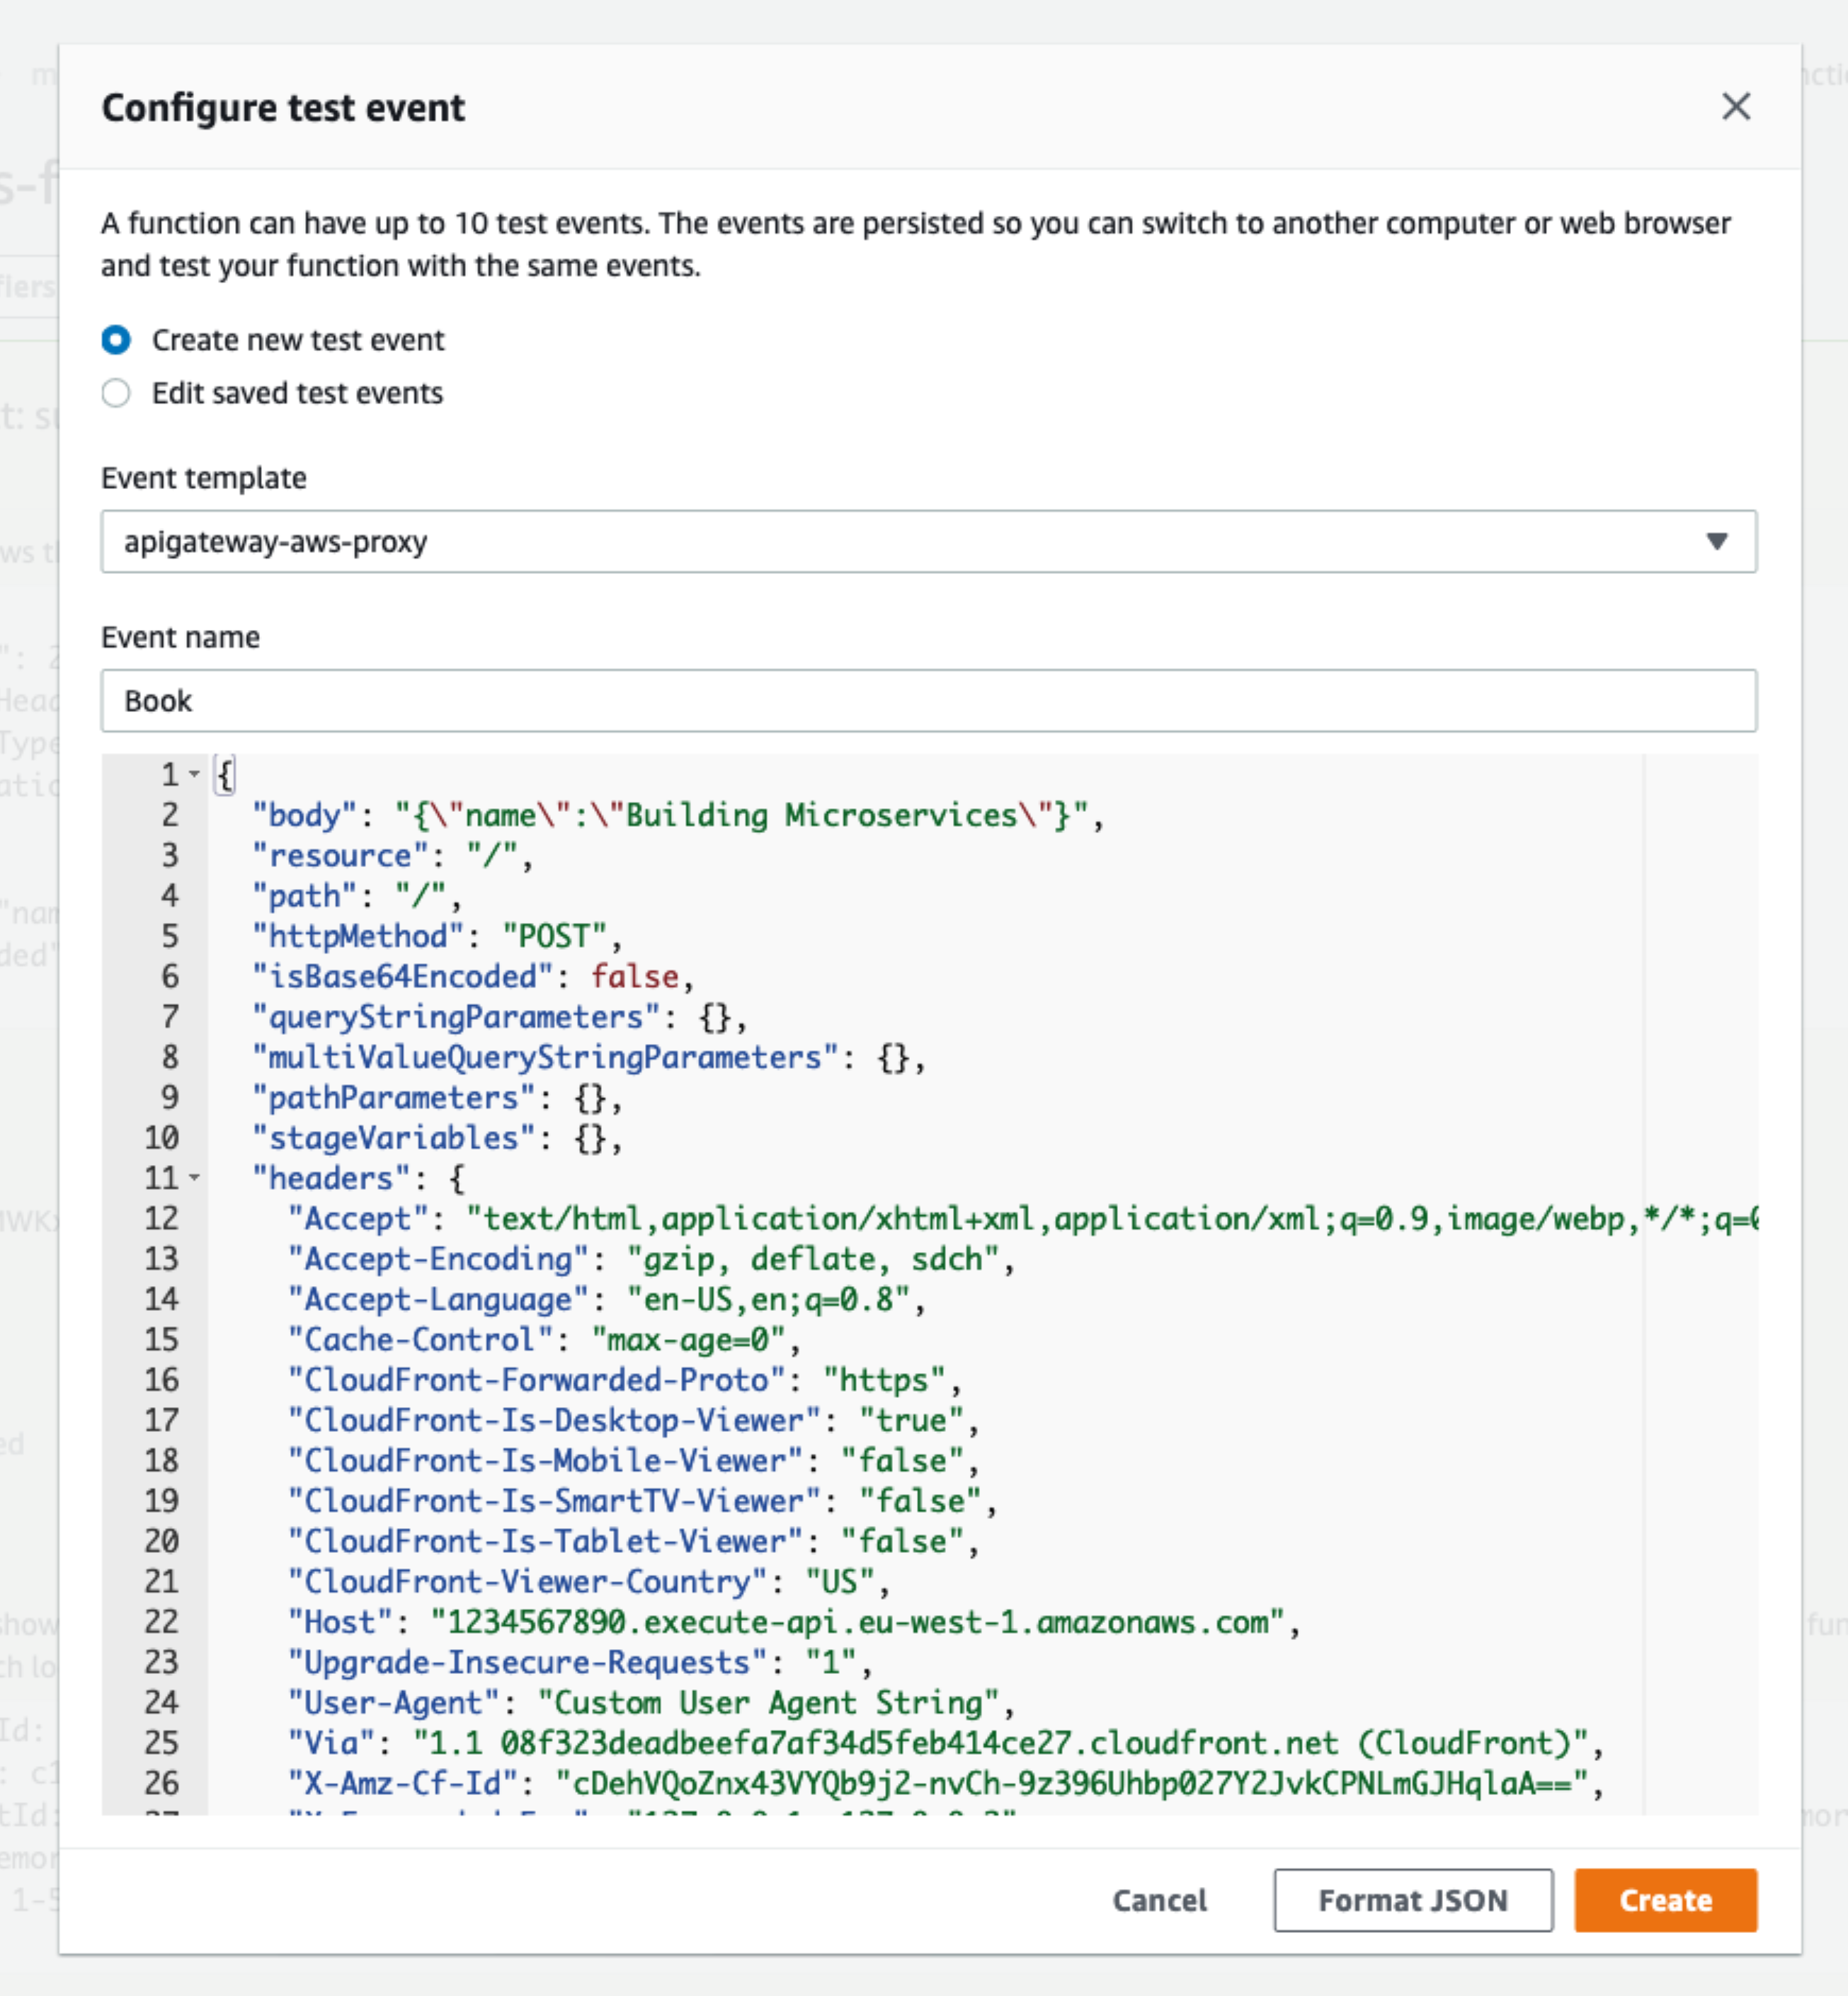The width and height of the screenshot is (1848, 1996).
Task: Click line number 2 in gutter
Action: [170, 815]
